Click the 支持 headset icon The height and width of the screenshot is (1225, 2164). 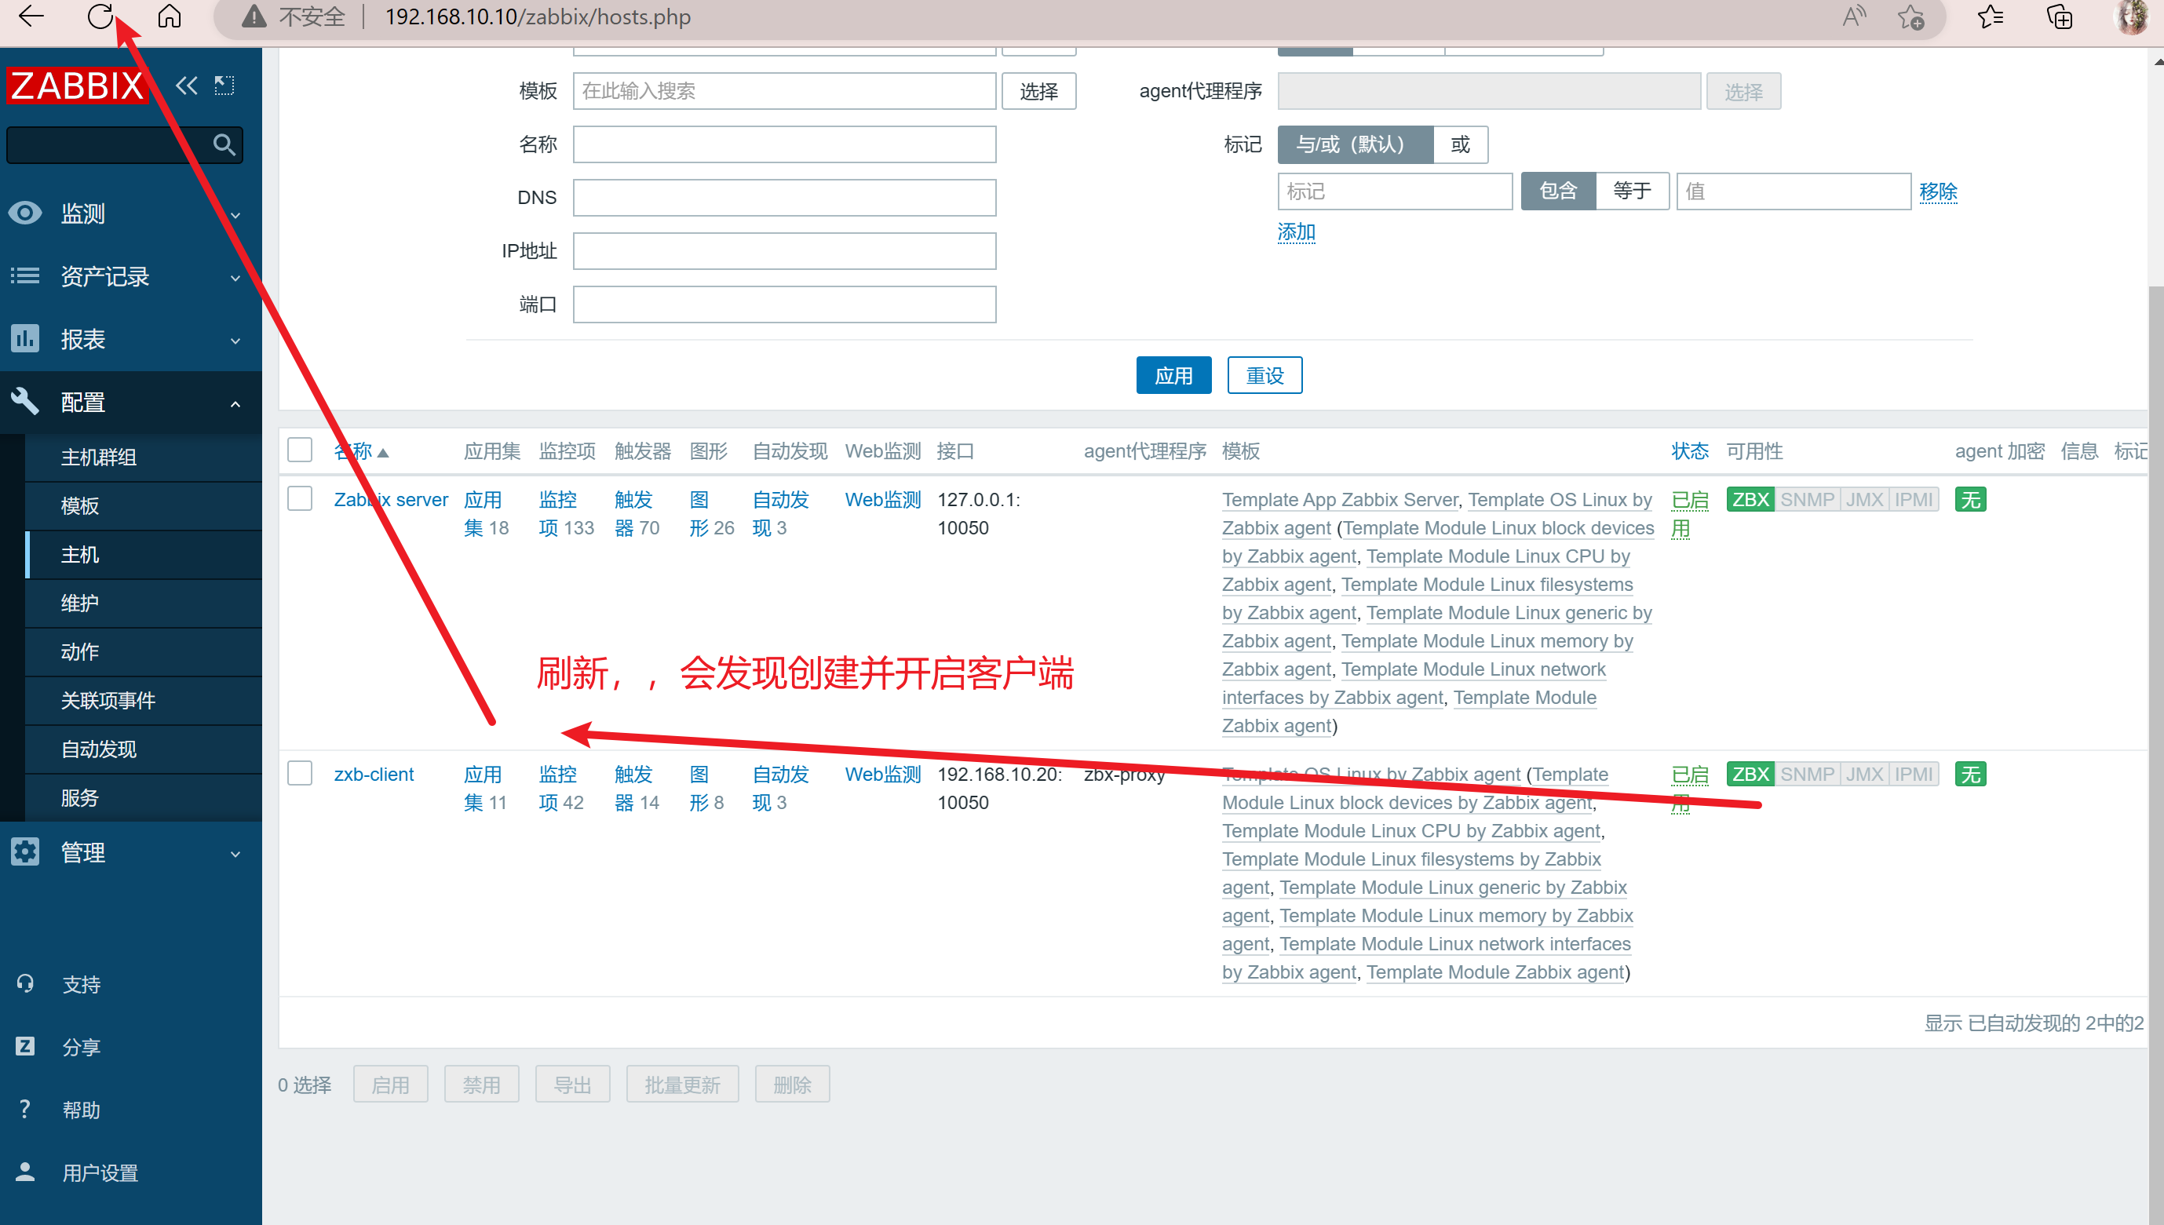pyautogui.click(x=25, y=983)
